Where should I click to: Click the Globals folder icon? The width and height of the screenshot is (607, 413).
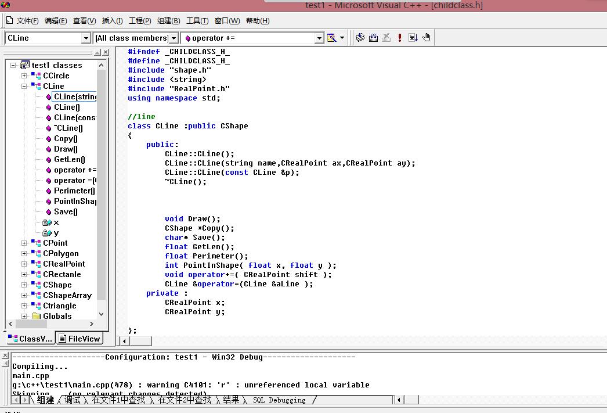click(37, 316)
